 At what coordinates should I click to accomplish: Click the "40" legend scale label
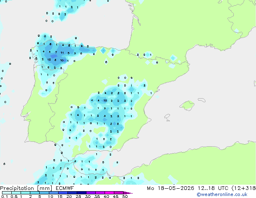coord(106,196)
